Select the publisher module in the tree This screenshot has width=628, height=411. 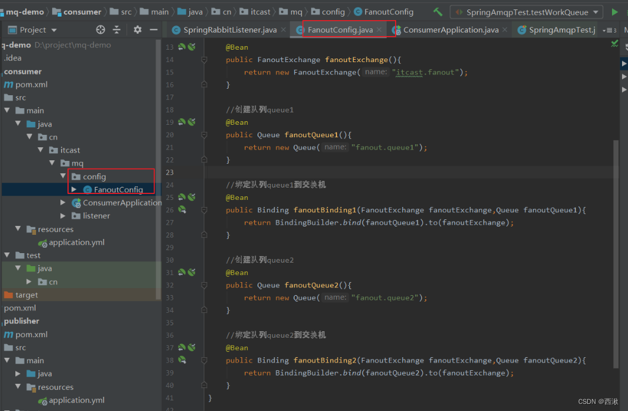pyautogui.click(x=22, y=321)
